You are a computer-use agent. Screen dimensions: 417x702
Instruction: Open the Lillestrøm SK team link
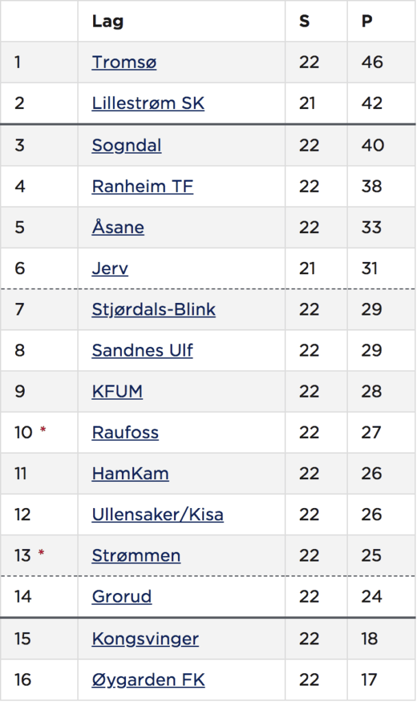[x=148, y=104]
